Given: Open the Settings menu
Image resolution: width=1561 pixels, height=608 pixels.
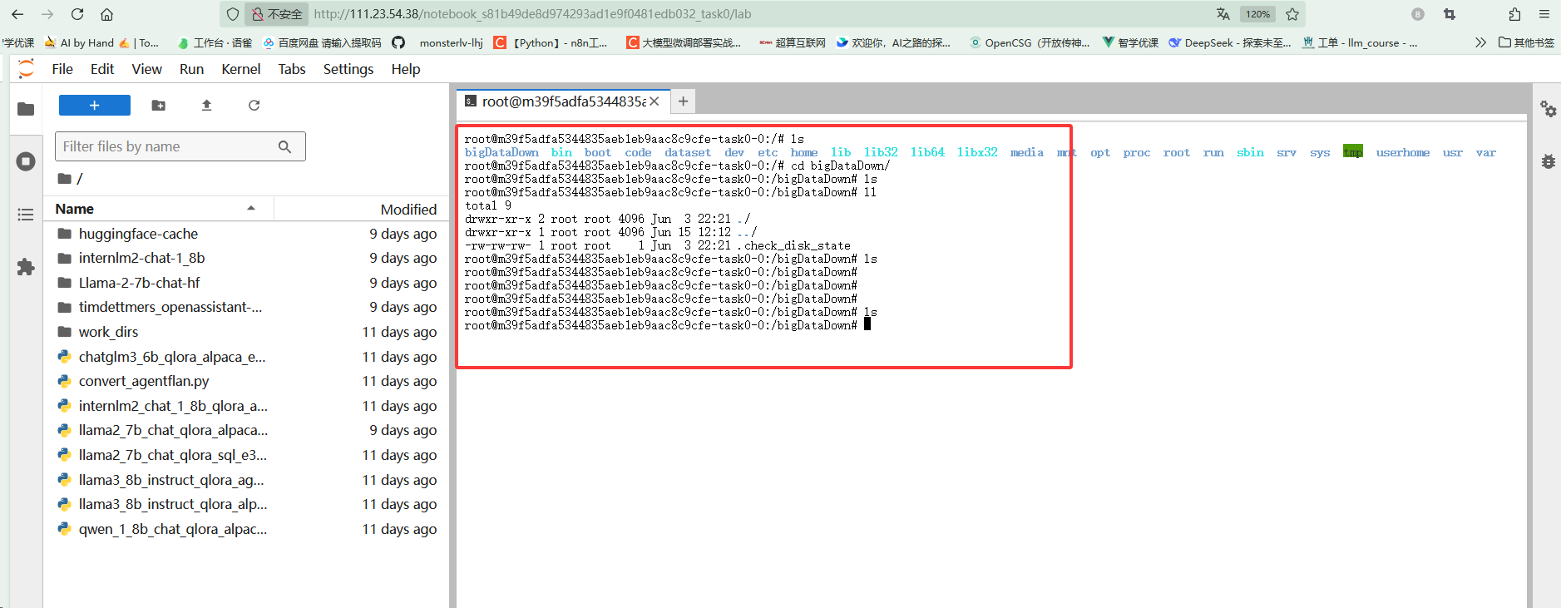Looking at the screenshot, I should click(348, 69).
